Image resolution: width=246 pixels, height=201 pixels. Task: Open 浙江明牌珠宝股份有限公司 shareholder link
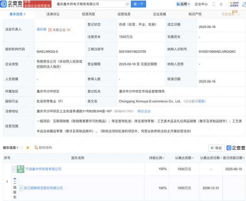coord(43,188)
